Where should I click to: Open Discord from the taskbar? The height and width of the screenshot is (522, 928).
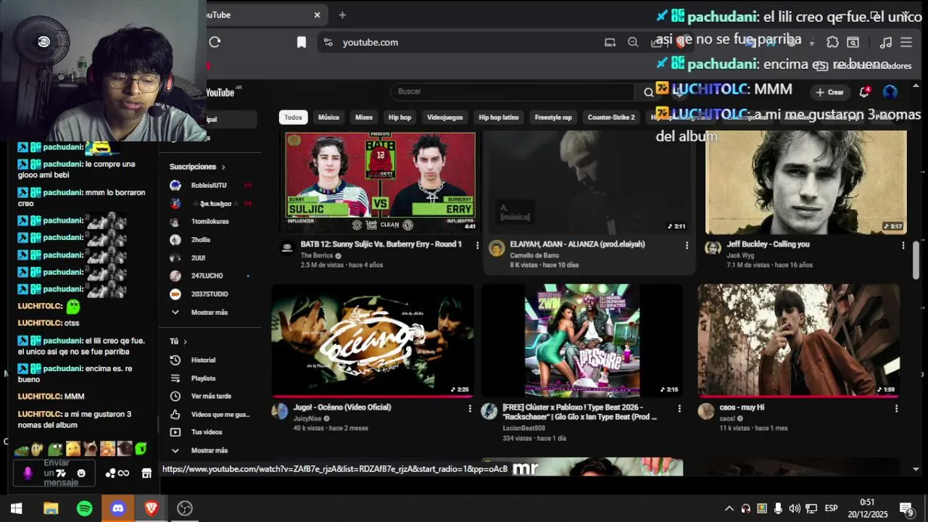tap(117, 508)
